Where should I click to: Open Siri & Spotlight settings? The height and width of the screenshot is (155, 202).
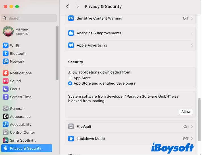tap(27, 140)
